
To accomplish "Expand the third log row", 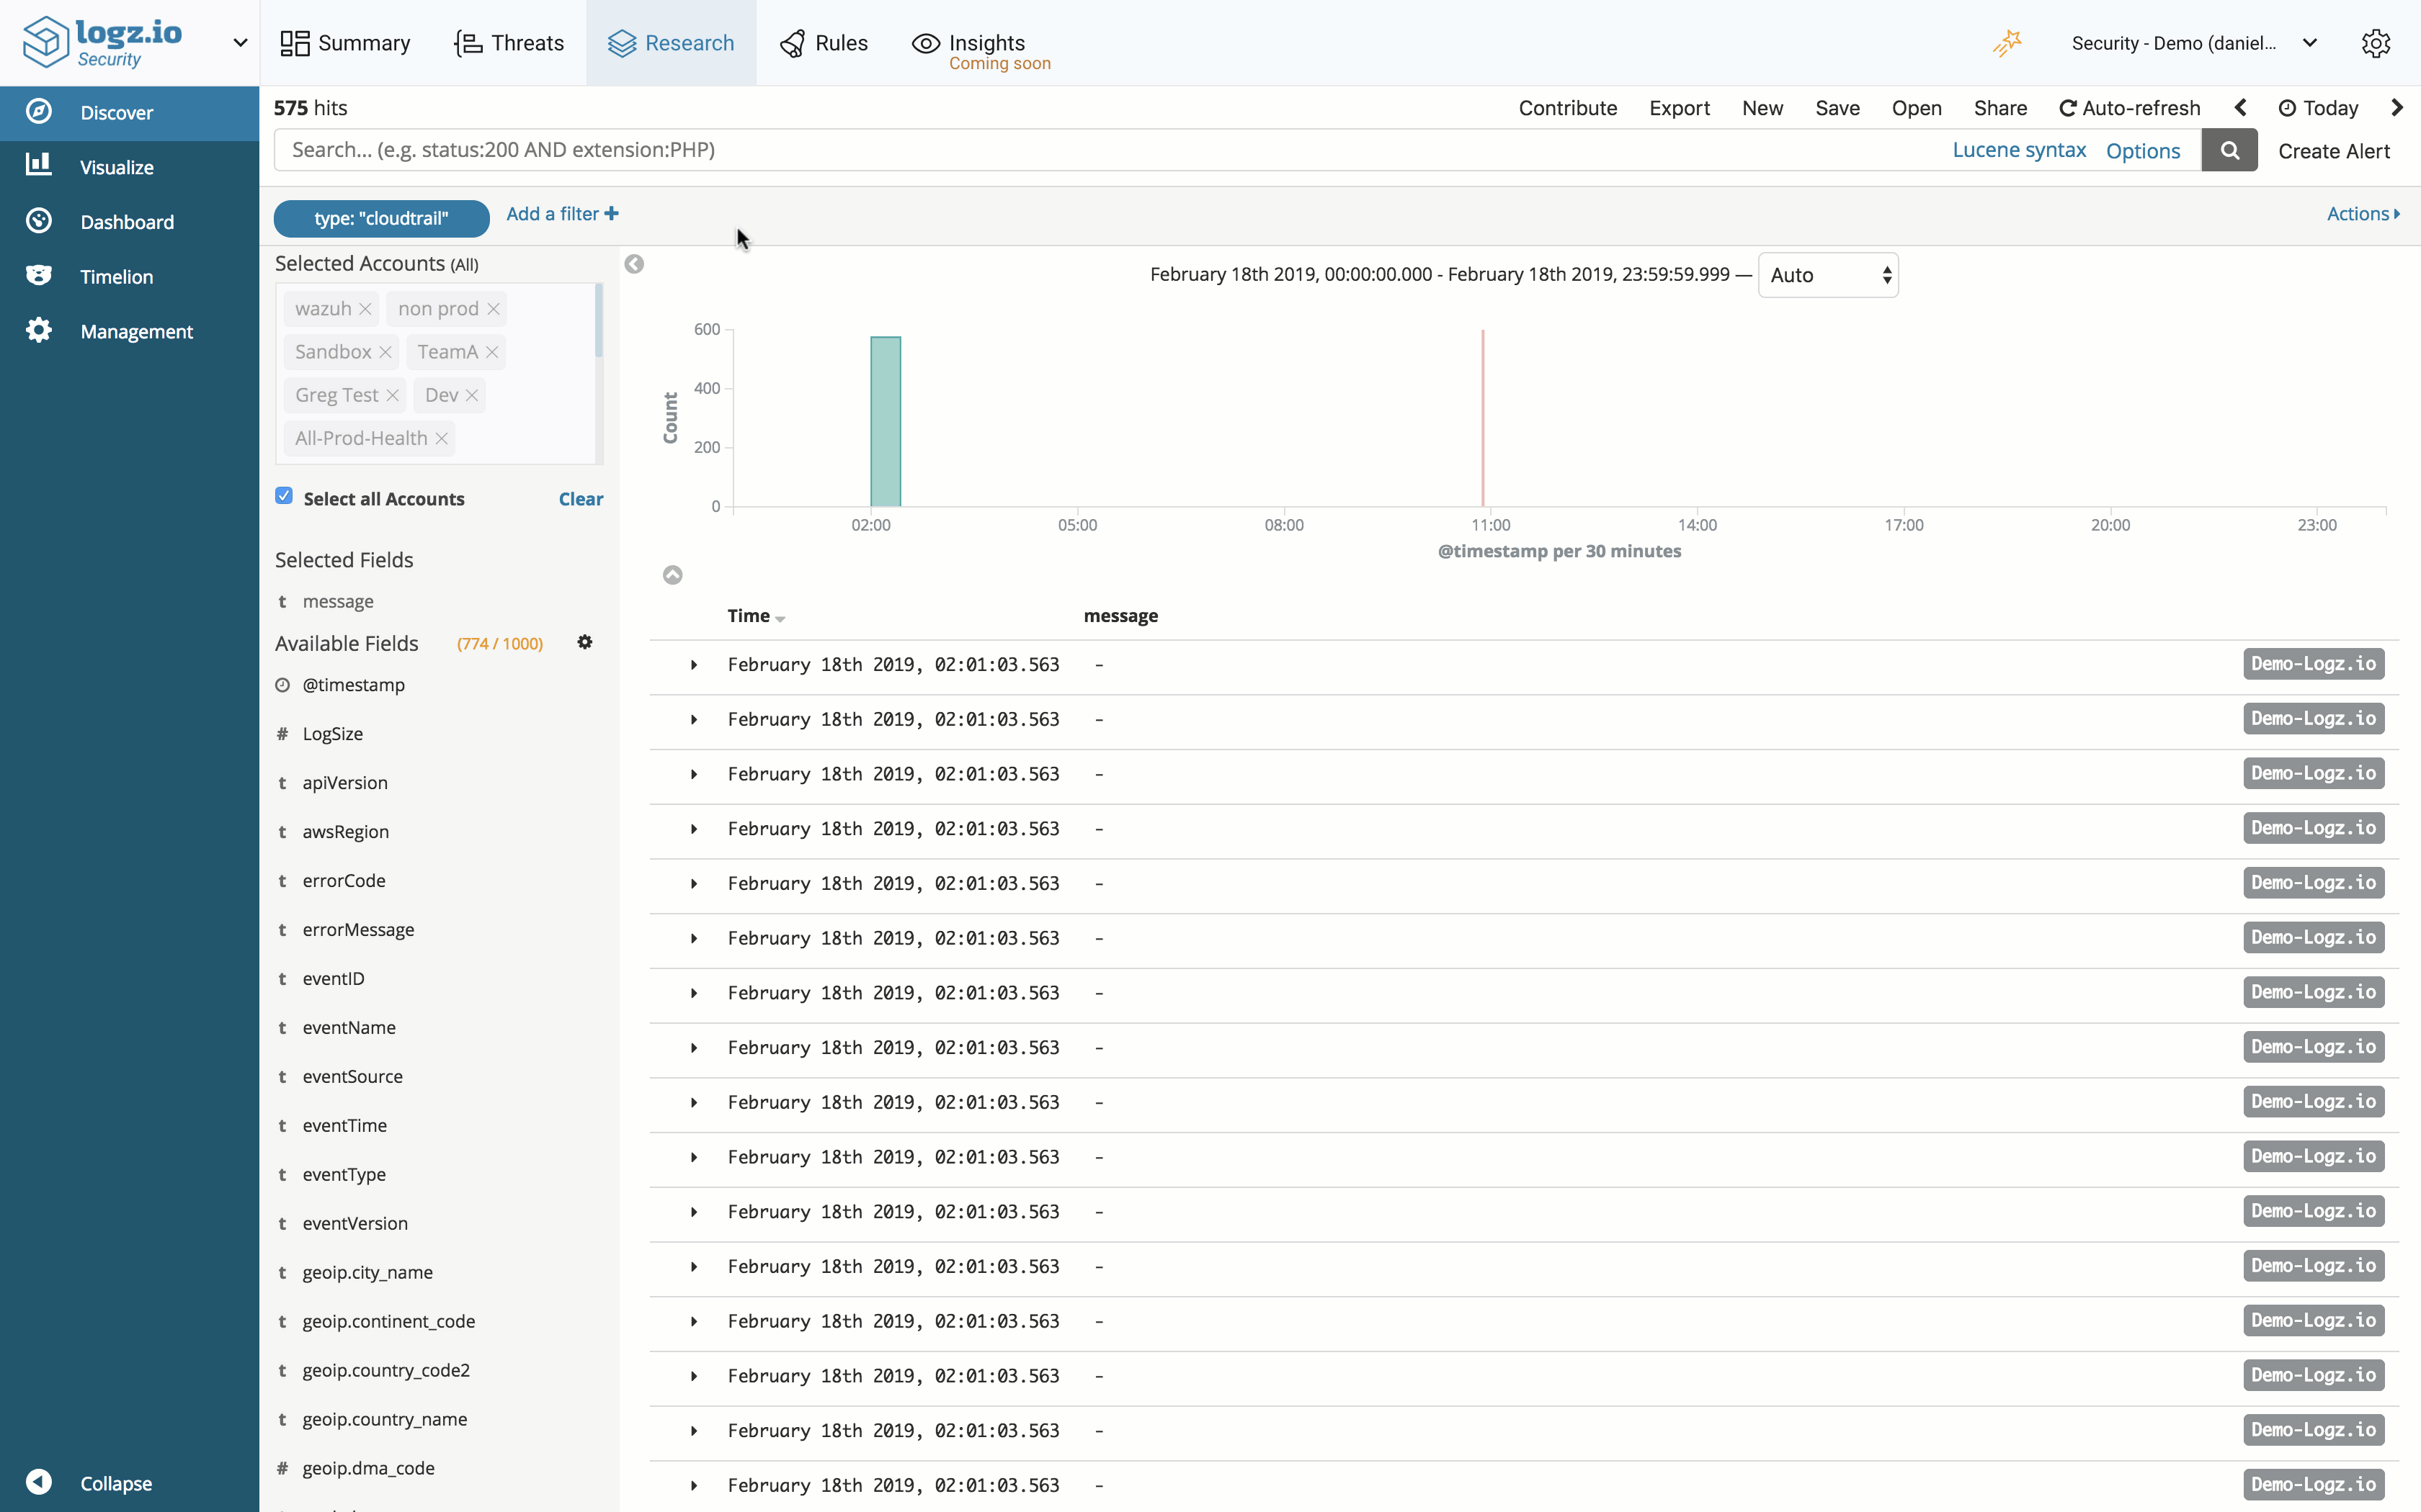I will [693, 775].
